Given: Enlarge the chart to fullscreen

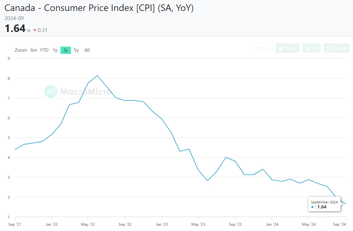Looking at the screenshot, I should tap(336, 48).
